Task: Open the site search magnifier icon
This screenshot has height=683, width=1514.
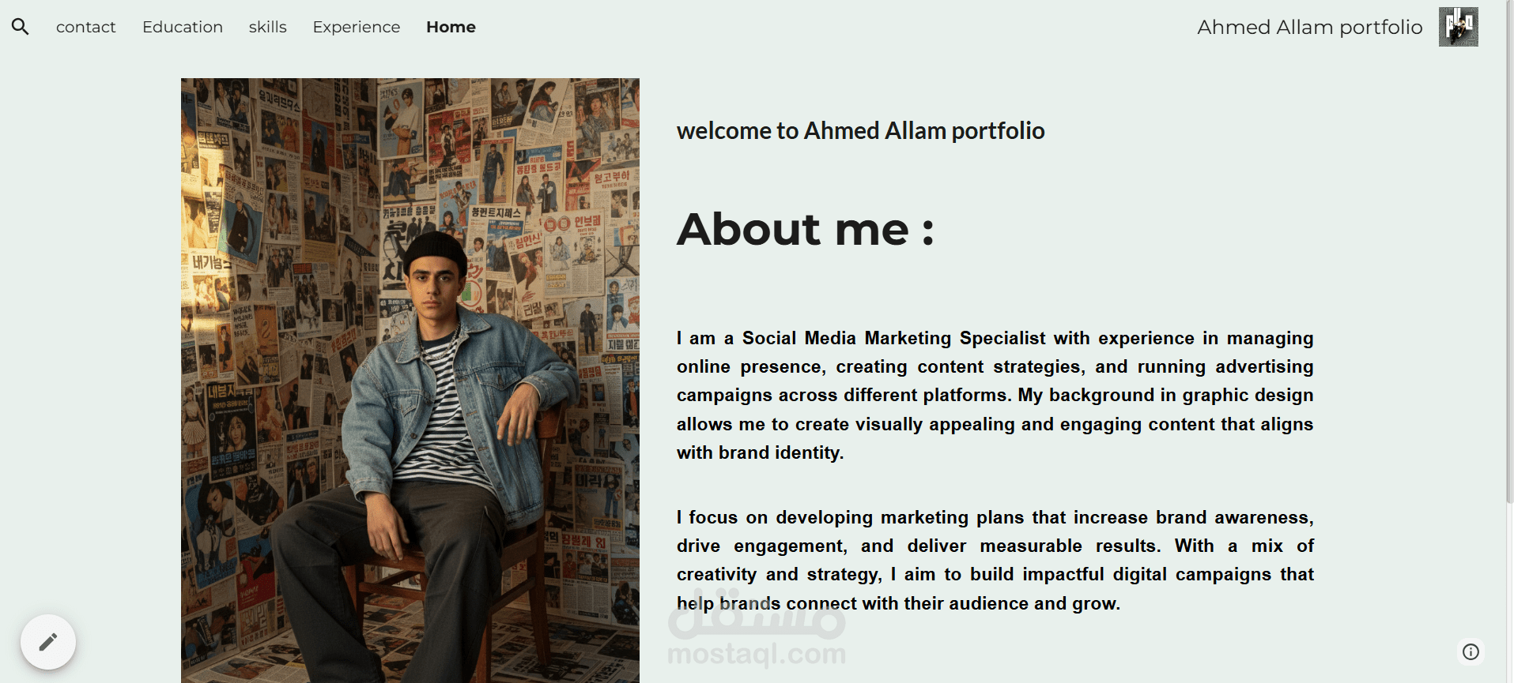Action: [x=21, y=27]
